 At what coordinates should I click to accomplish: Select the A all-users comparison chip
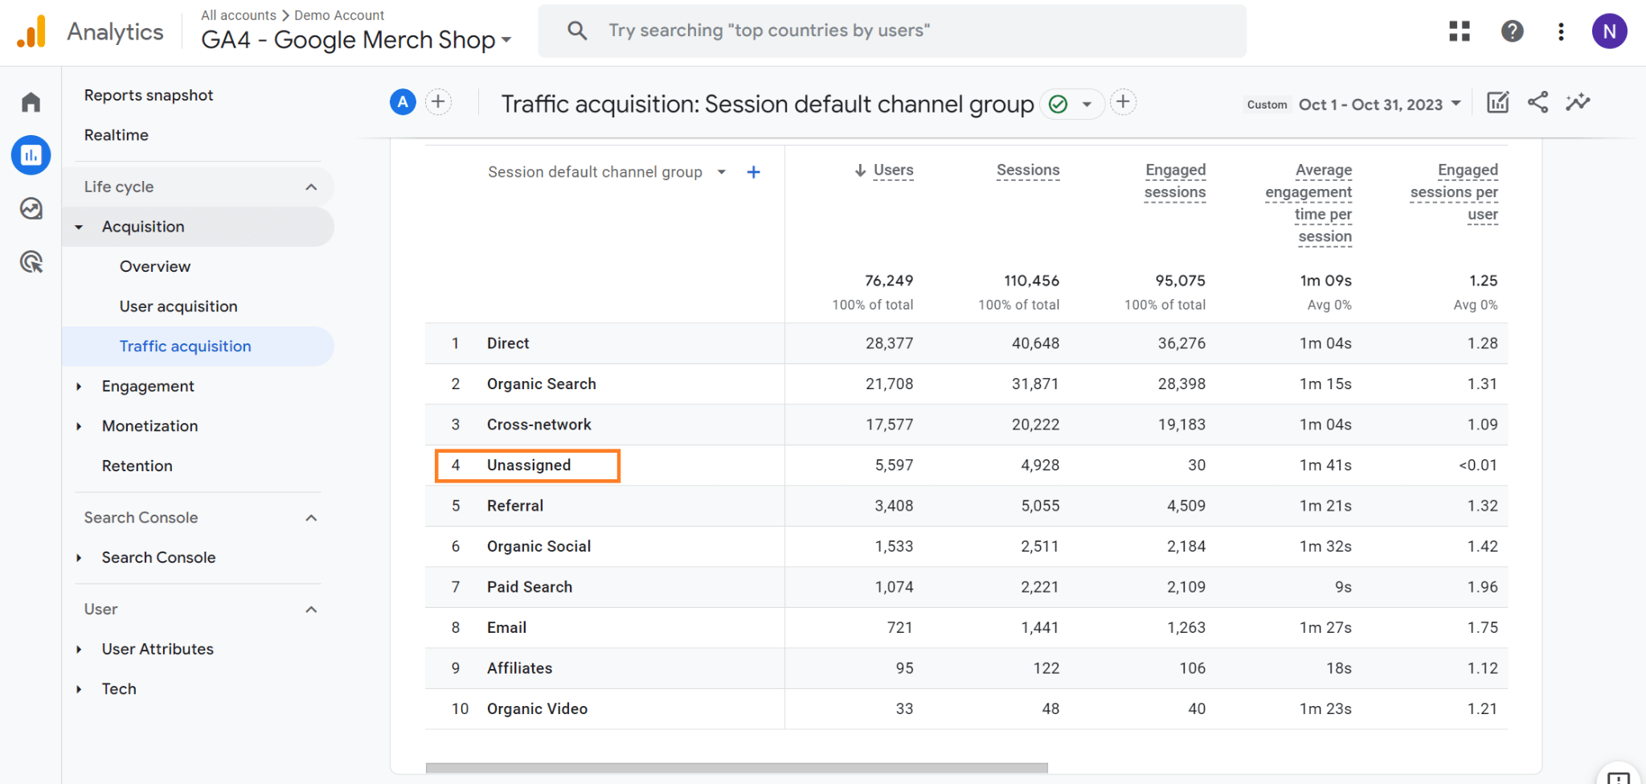point(403,102)
